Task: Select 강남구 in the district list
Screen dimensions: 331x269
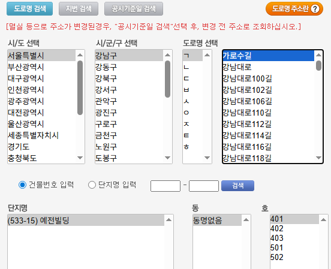Action: (129, 56)
